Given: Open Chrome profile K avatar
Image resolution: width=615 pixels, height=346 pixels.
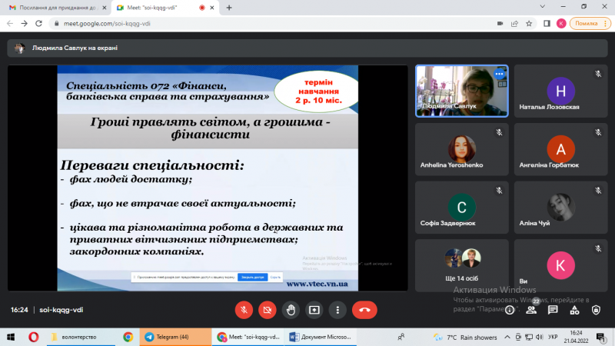Looking at the screenshot, I should click(561, 24).
